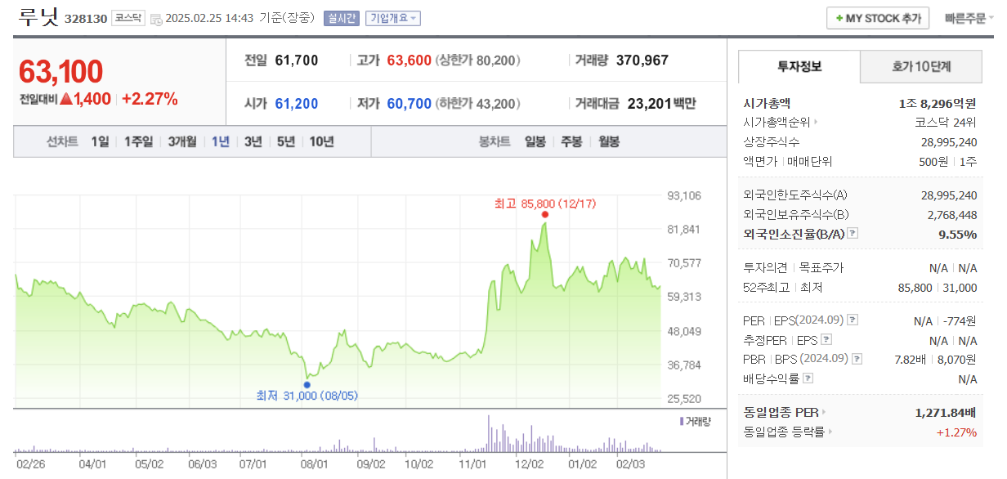Toggle the 실시간 real-time button
The width and height of the screenshot is (1007, 479).
[341, 18]
